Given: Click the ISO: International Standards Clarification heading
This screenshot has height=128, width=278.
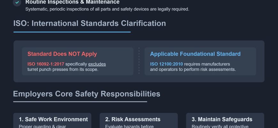Looking at the screenshot, I should [x=89, y=23].
